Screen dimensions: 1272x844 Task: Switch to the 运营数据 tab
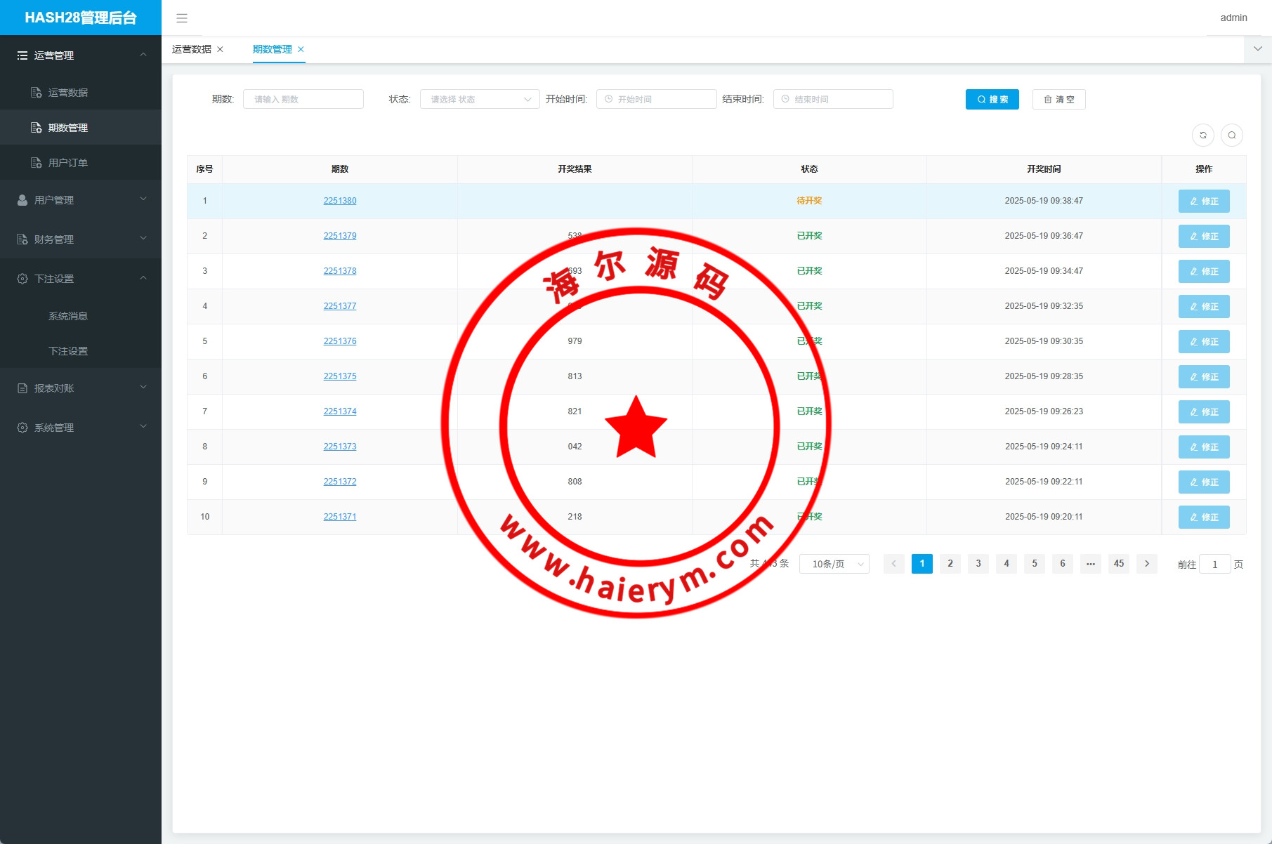191,49
